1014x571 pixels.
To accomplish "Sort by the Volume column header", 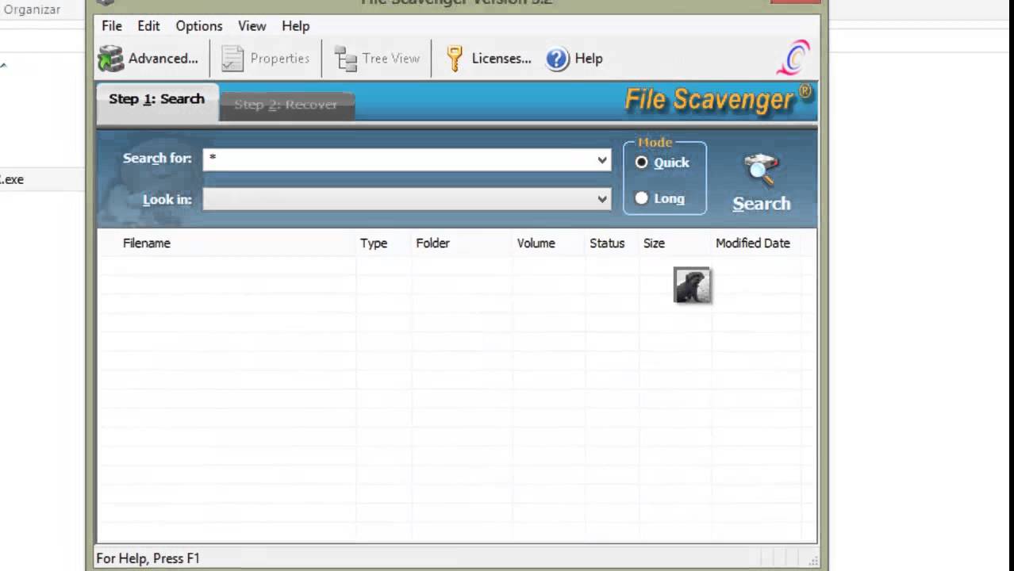I will [536, 243].
